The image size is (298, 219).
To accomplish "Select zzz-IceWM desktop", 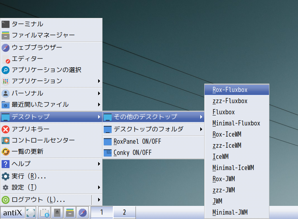I will [237, 146].
